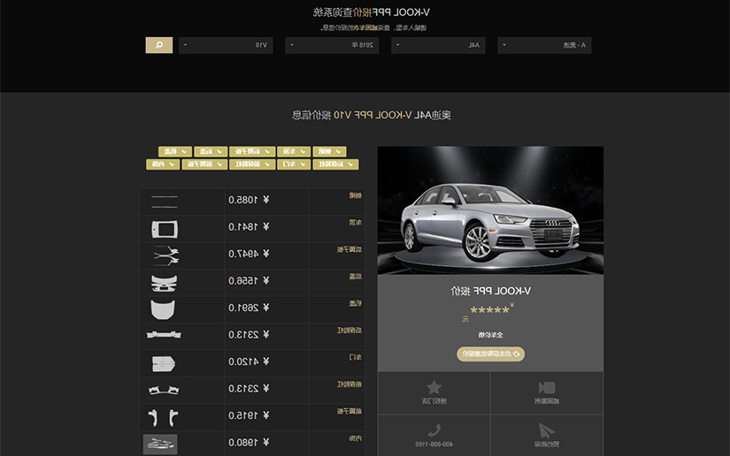Click the rear bumper icon in ¥2313.0 后保险杠 row
Image resolution: width=730 pixels, height=456 pixels.
click(164, 335)
